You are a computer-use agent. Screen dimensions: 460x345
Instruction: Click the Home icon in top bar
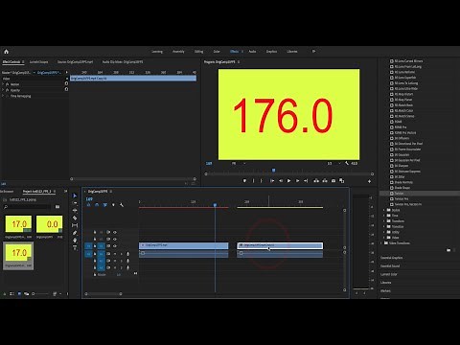tap(6, 52)
